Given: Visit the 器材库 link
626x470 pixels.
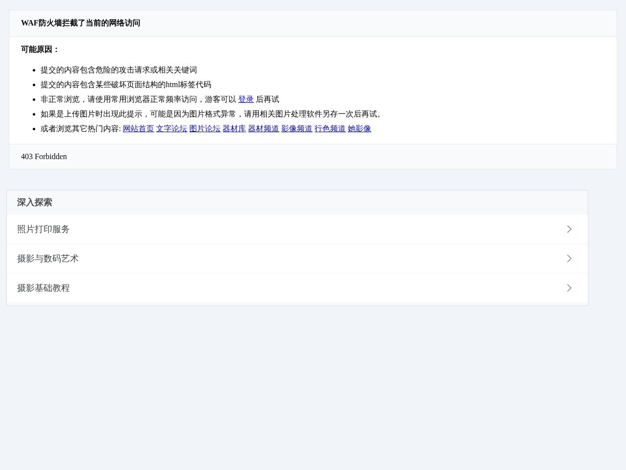Looking at the screenshot, I should pyautogui.click(x=234, y=129).
